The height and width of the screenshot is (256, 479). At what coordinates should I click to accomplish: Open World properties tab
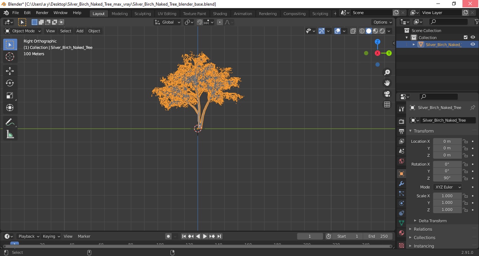pos(401,161)
